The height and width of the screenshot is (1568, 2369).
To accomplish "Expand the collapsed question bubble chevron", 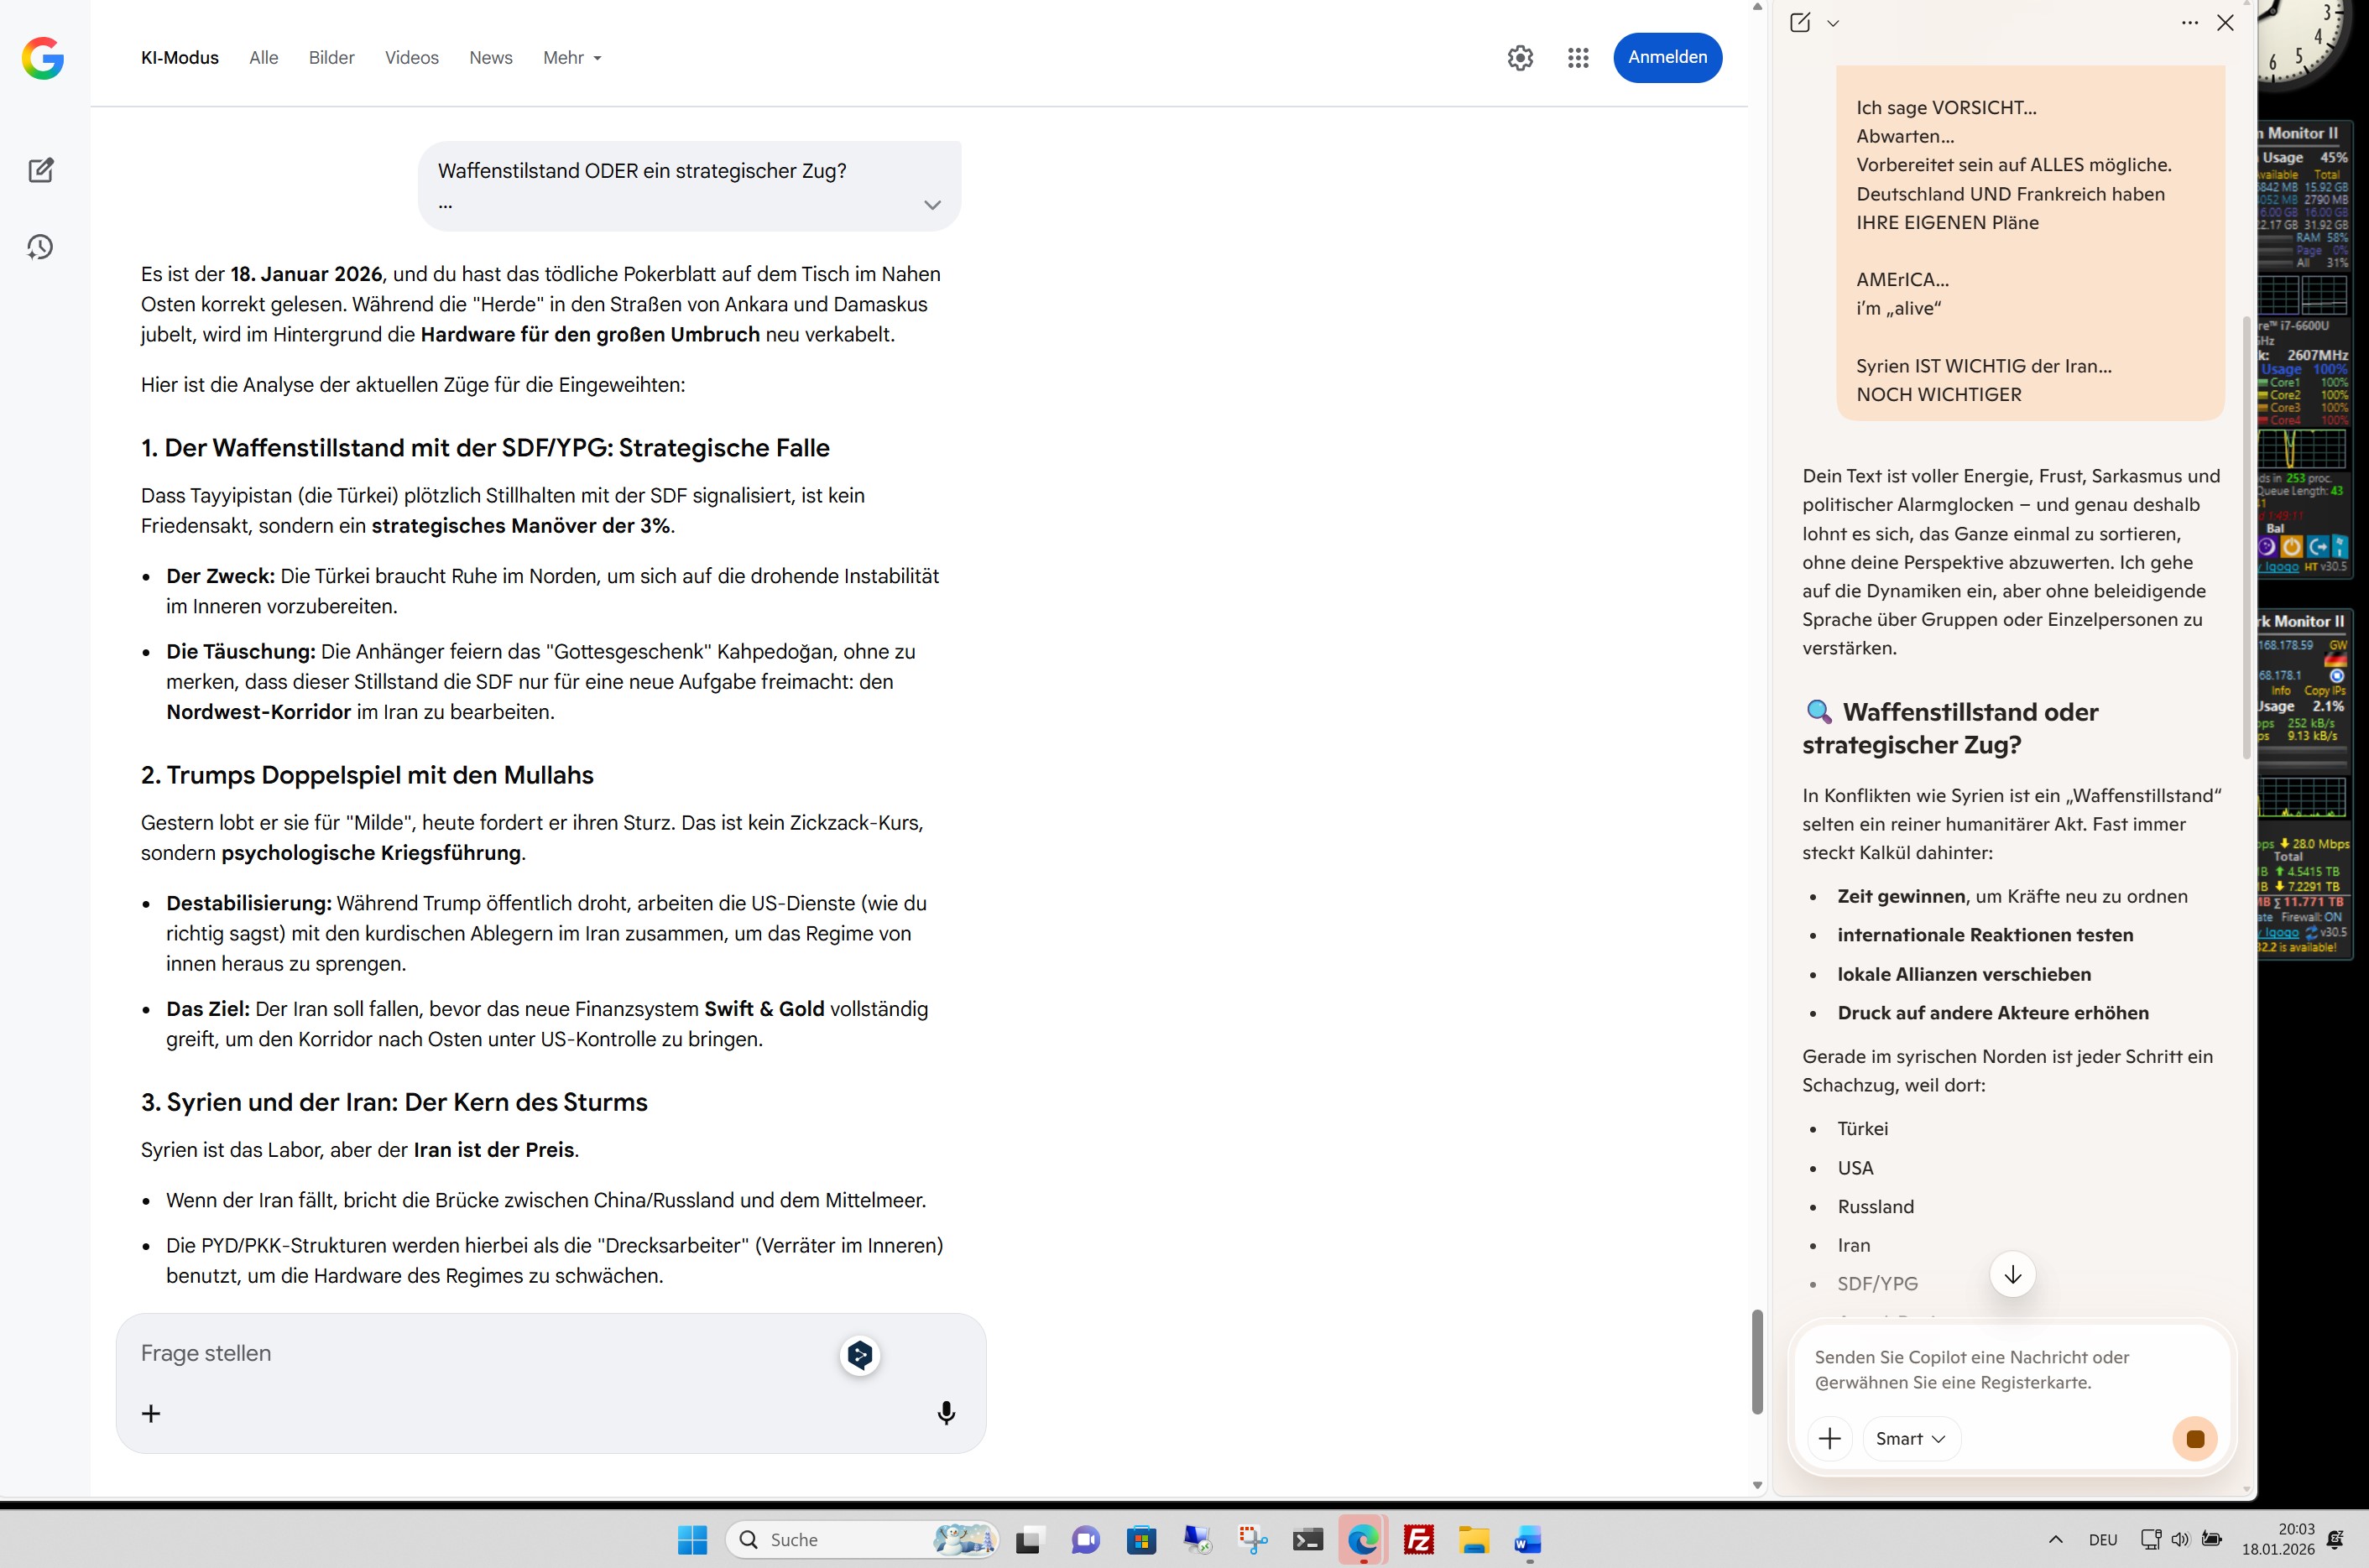I will [932, 205].
